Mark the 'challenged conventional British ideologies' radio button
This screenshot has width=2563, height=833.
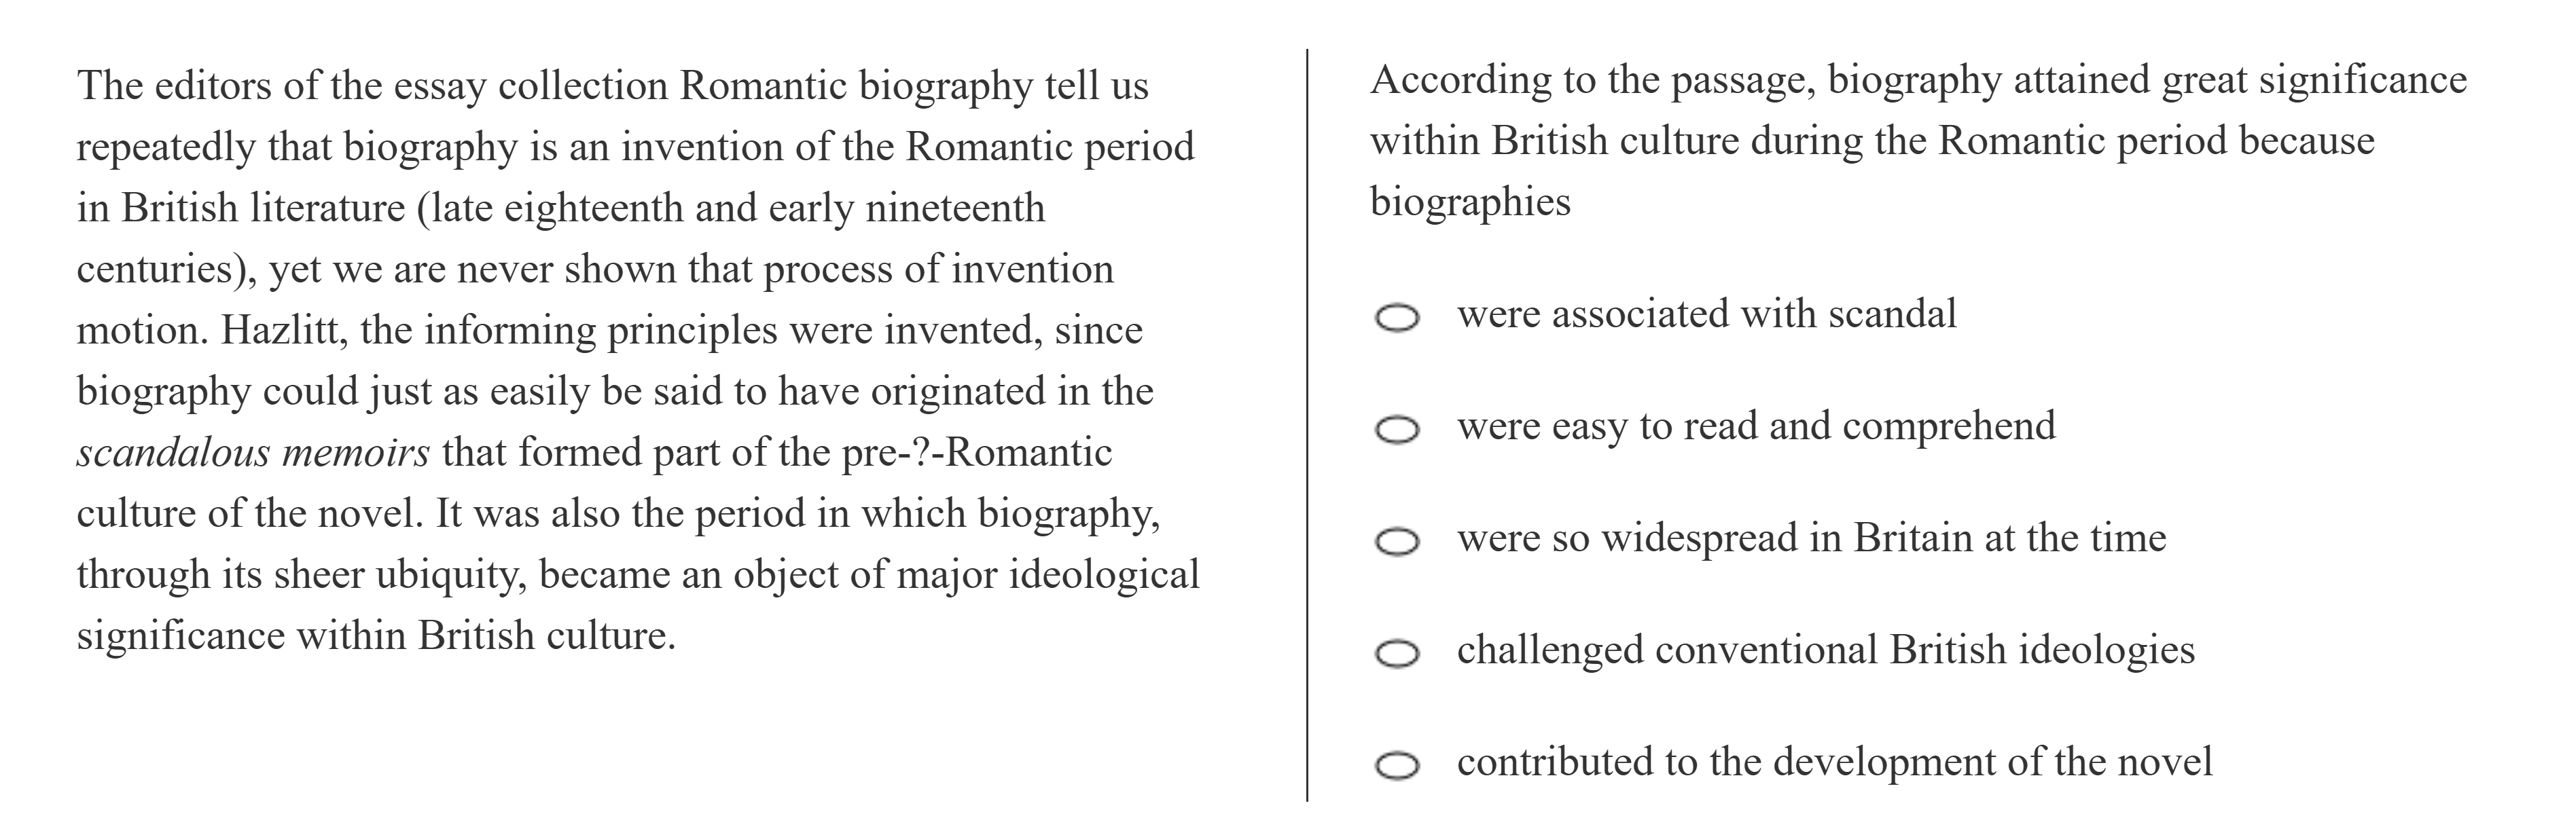click(1396, 654)
